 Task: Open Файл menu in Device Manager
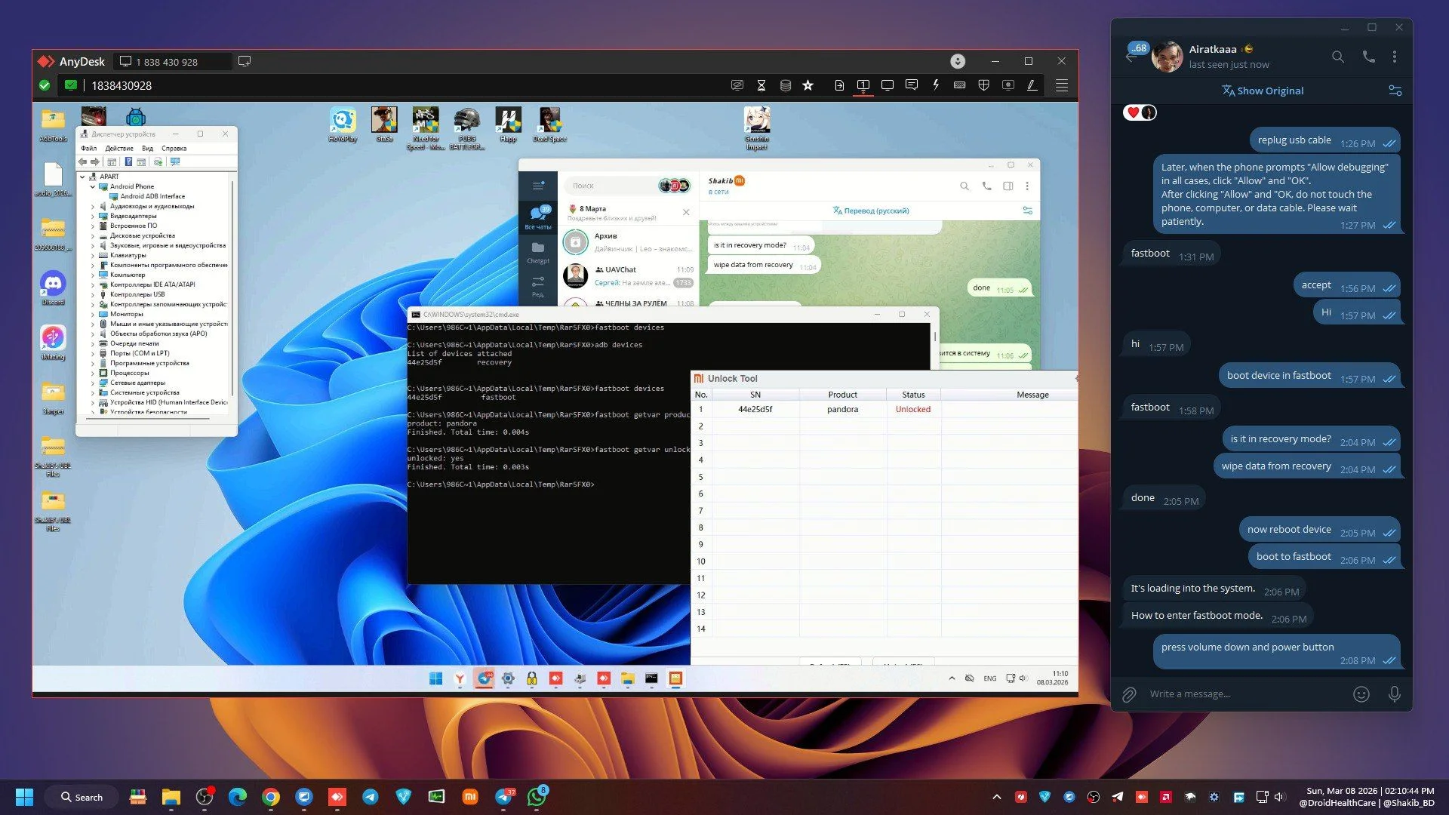pyautogui.click(x=89, y=149)
